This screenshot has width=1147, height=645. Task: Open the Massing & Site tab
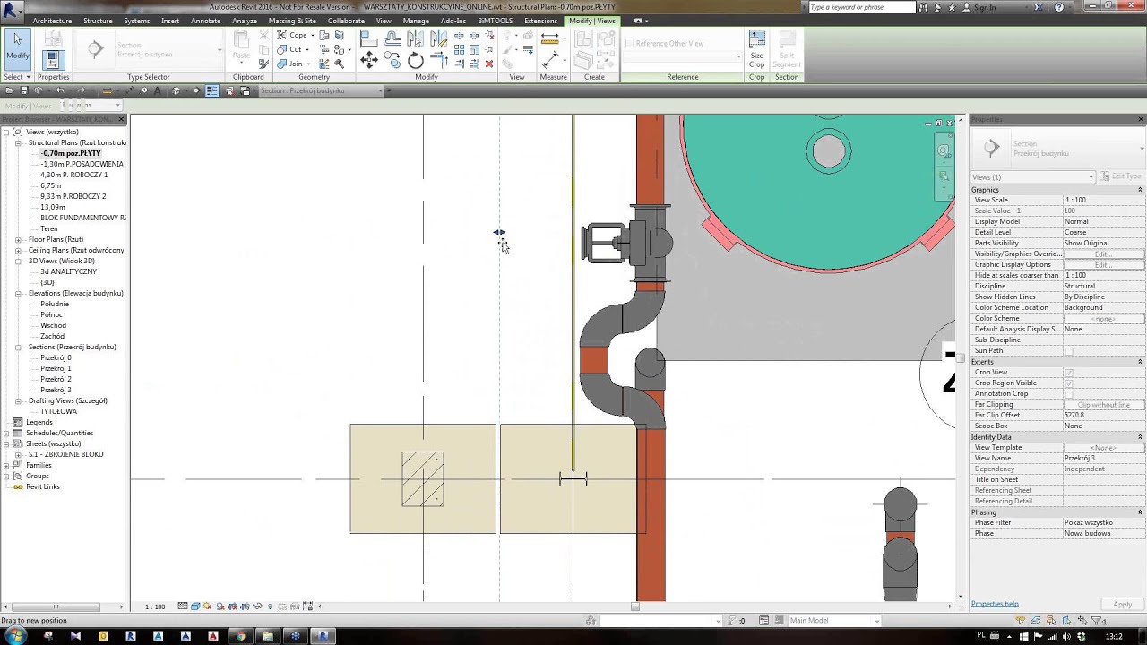pos(292,21)
